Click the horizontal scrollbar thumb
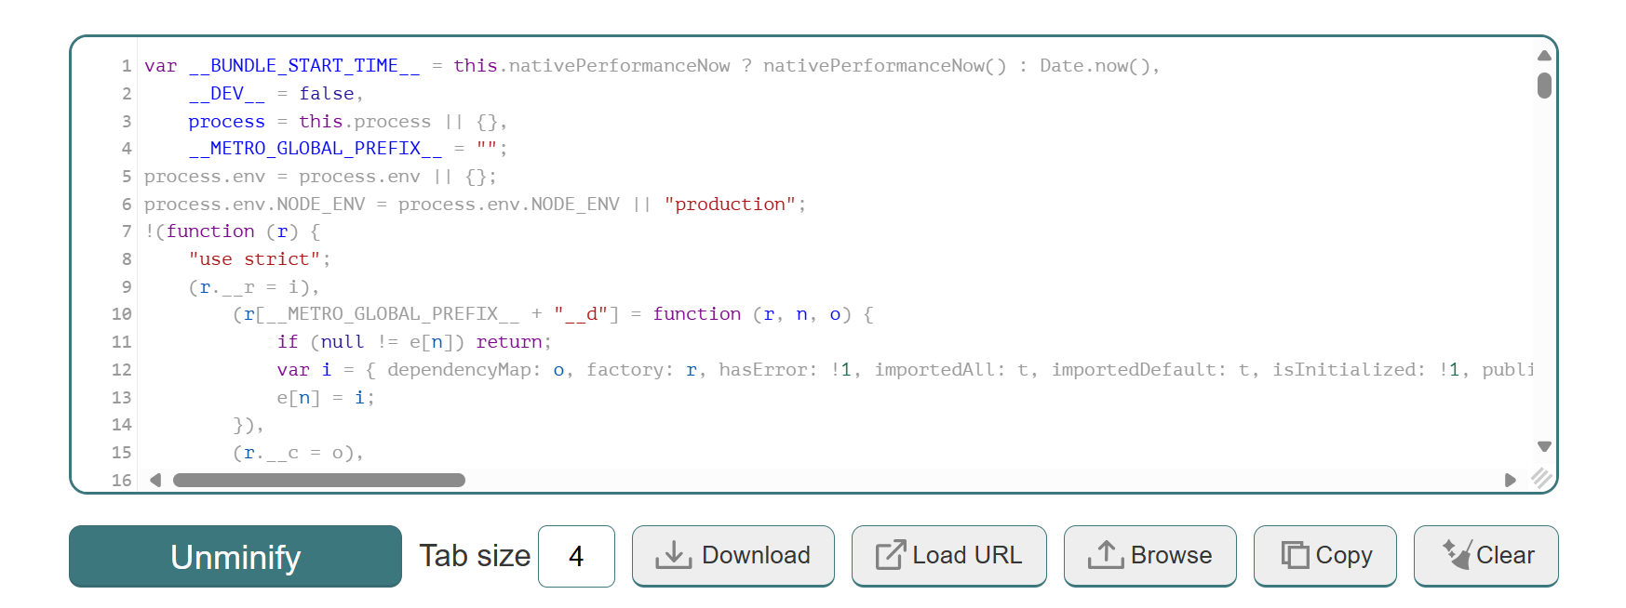 318,481
